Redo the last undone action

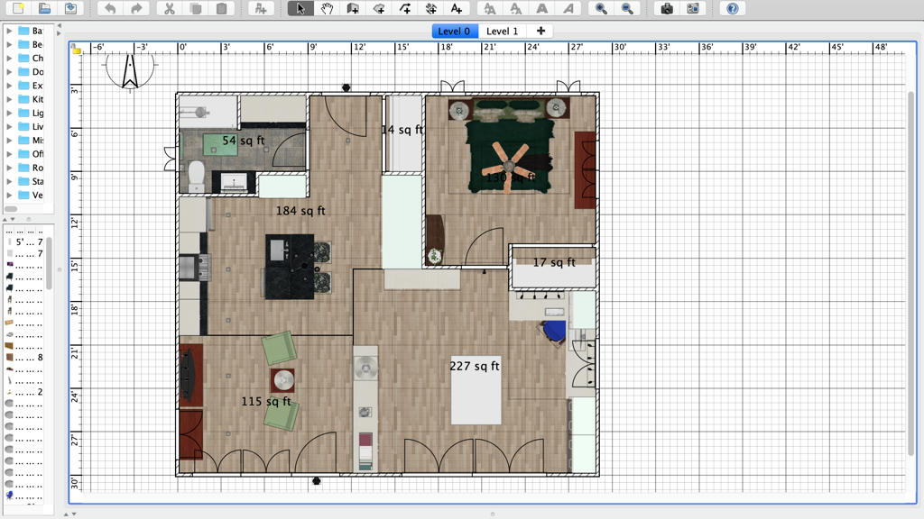tap(135, 8)
